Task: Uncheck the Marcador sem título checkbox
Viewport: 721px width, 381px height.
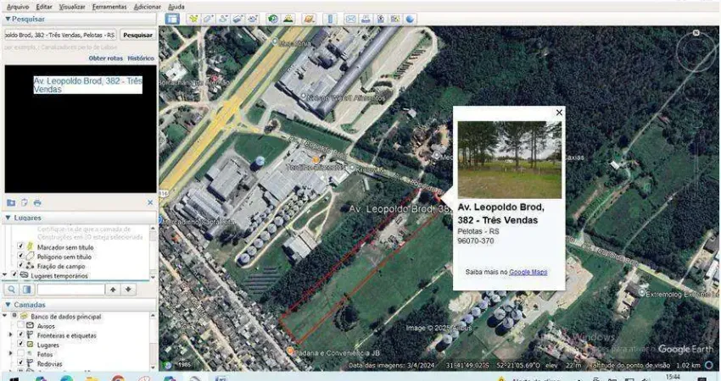Action: point(21,247)
